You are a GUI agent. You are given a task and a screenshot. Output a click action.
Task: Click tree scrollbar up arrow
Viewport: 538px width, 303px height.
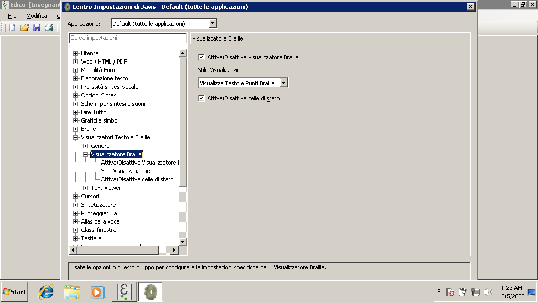point(182,53)
